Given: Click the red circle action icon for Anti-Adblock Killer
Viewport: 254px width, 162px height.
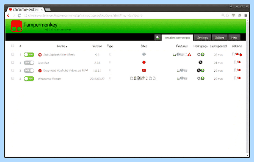Looking at the screenshot, I should point(241,55).
